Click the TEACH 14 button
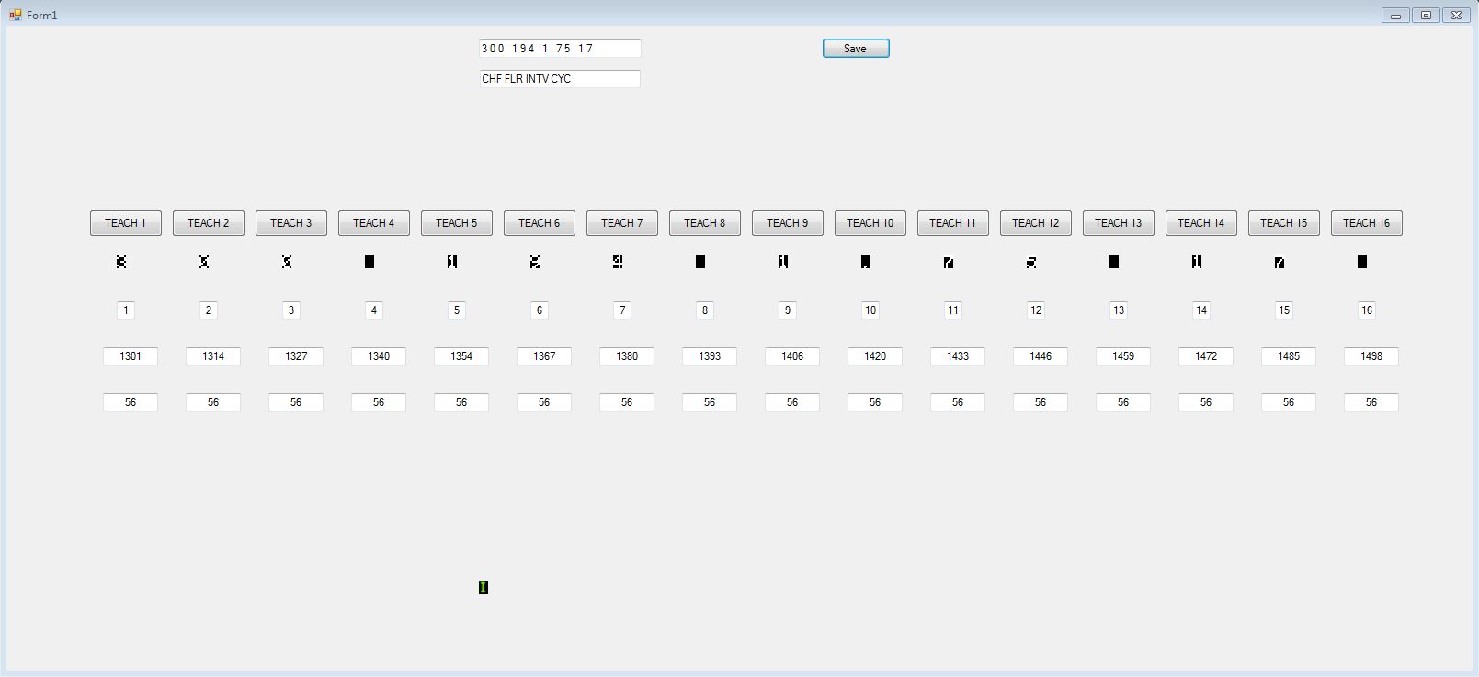Screen dimensions: 1479x677 (1201, 223)
